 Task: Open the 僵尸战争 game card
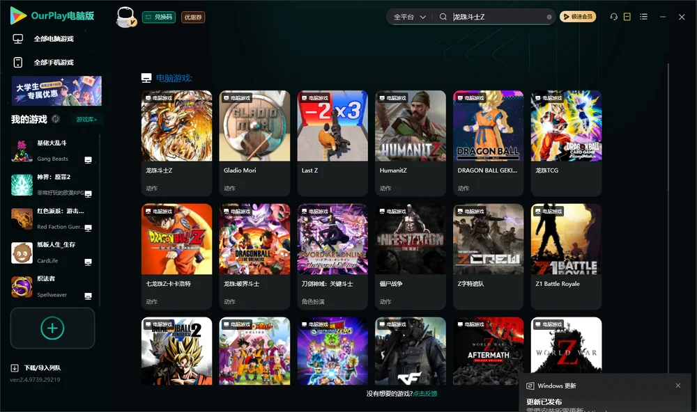pos(411,256)
